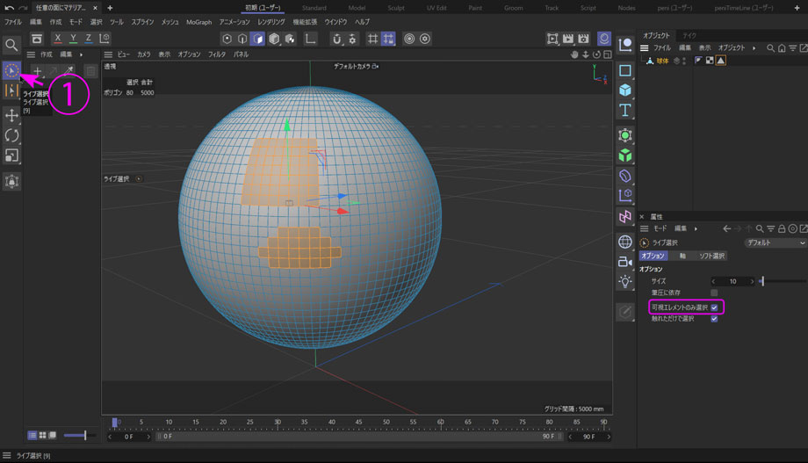This screenshot has width=808, height=463.
Task: Activate the Move tool
Action: [x=11, y=115]
